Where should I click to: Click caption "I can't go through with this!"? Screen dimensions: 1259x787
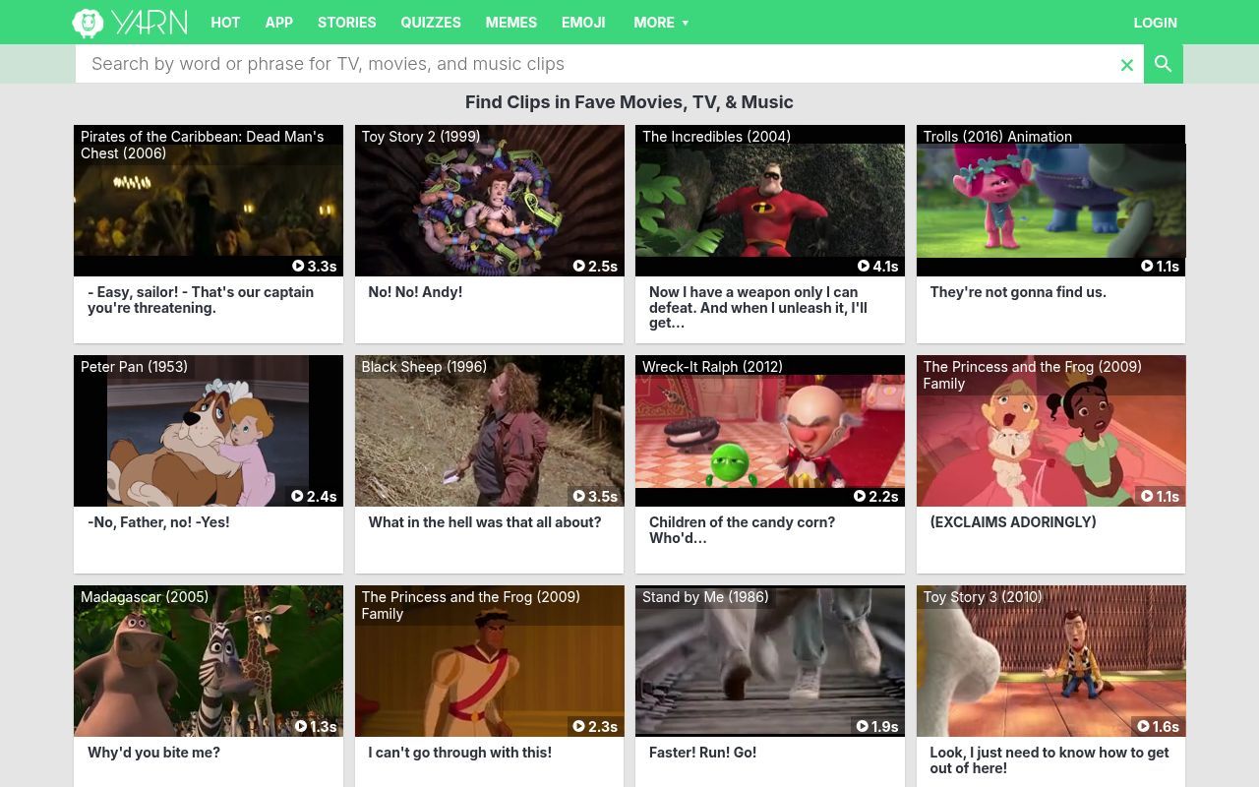coord(459,753)
